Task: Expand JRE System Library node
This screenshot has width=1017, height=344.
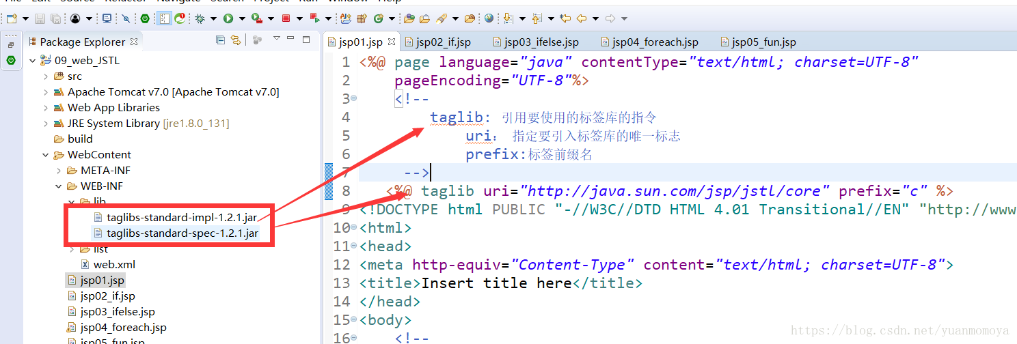Action: point(46,124)
